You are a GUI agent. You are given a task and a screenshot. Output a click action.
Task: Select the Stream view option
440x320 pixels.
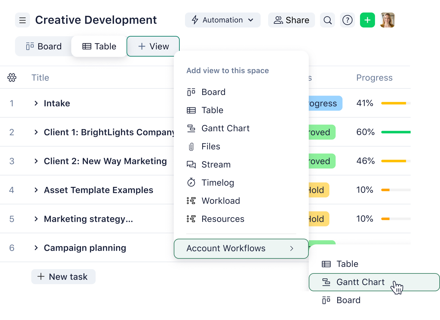(x=216, y=164)
